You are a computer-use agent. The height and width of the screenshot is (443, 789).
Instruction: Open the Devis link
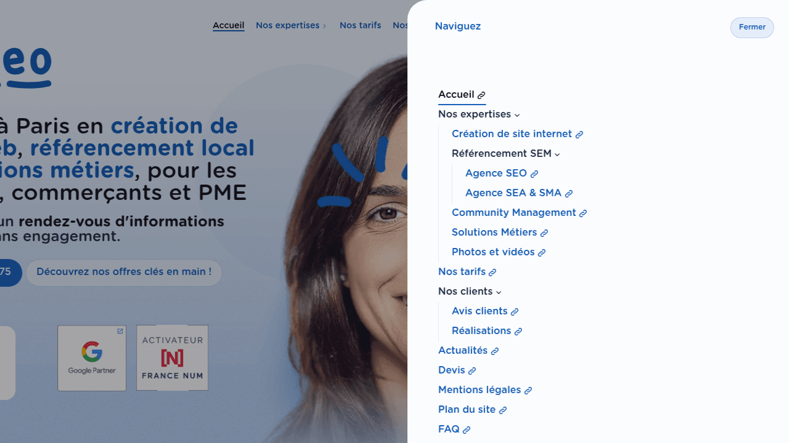pyautogui.click(x=457, y=370)
